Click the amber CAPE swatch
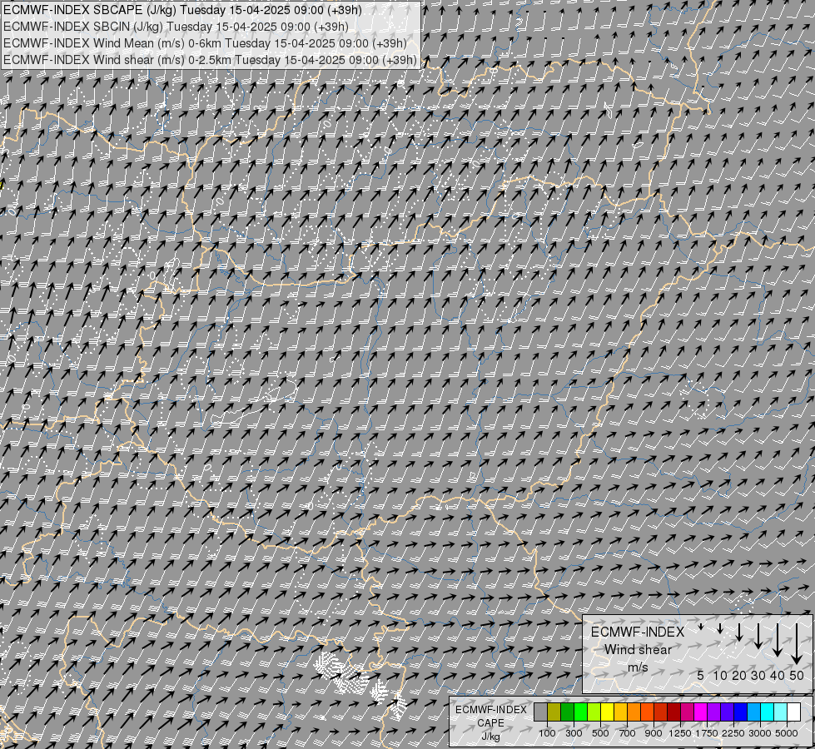Image resolution: width=815 pixels, height=749 pixels. point(620,712)
